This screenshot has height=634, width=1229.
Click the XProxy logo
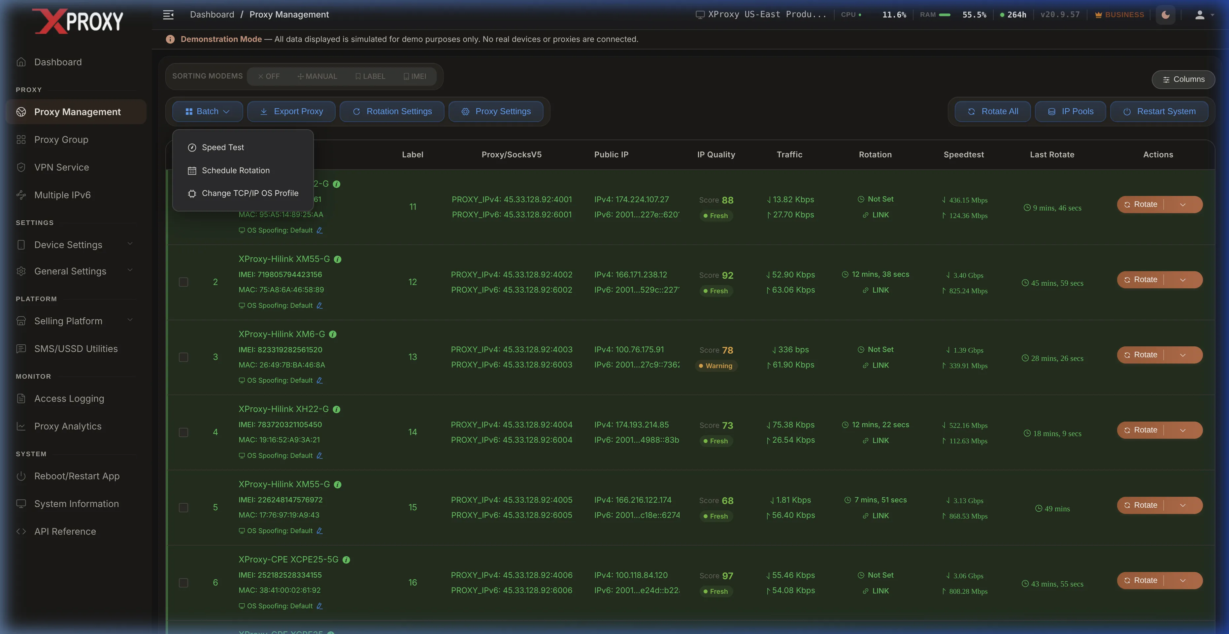pyautogui.click(x=78, y=21)
